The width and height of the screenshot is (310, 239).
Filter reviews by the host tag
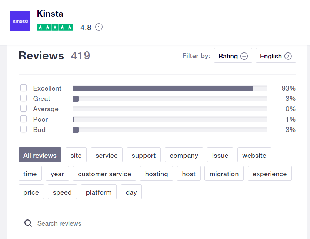point(189,174)
